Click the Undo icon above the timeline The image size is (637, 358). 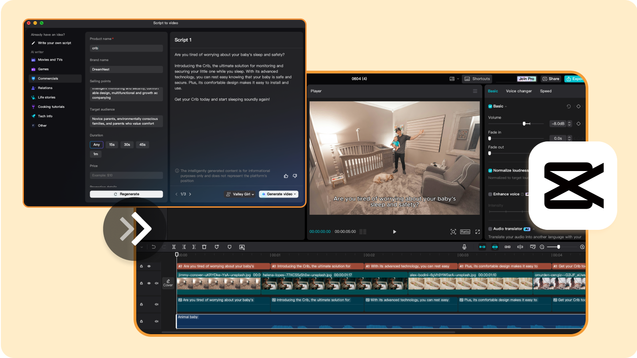pyautogui.click(x=154, y=247)
